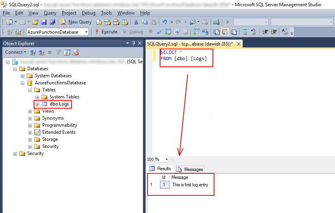
Task: Click the Object Explorer filter funnel icon
Action: 58,52
